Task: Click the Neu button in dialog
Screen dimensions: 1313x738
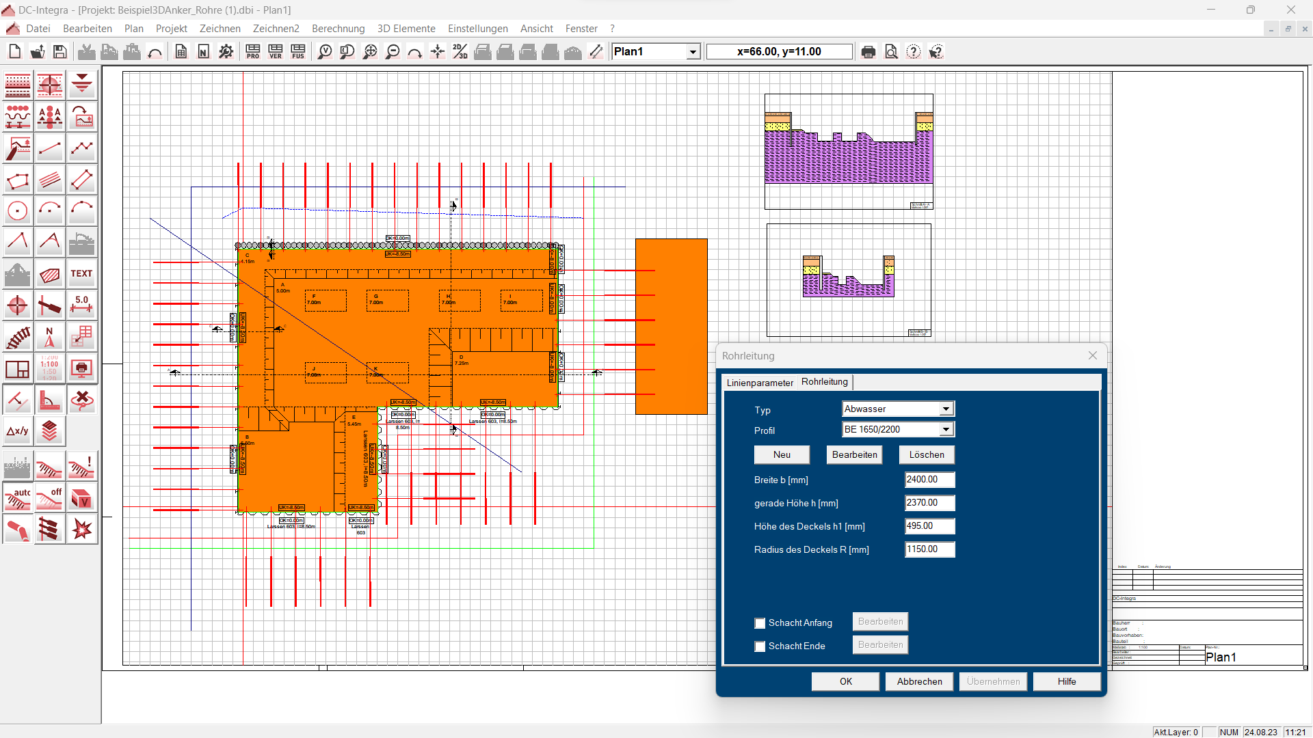Action: (x=782, y=455)
